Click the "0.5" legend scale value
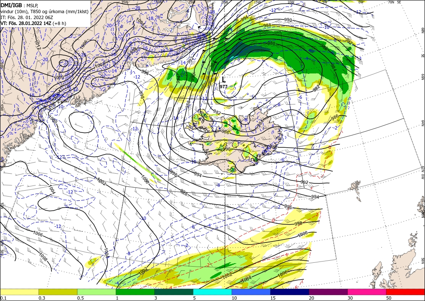Screen dimensions: 425x301 (80, 298)
